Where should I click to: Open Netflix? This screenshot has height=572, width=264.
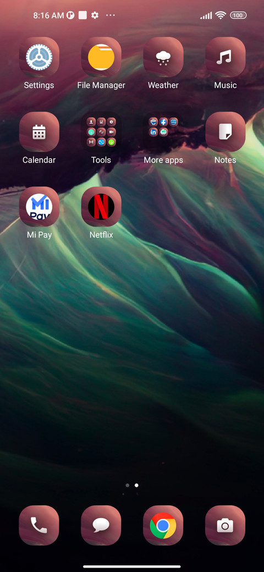(101, 207)
